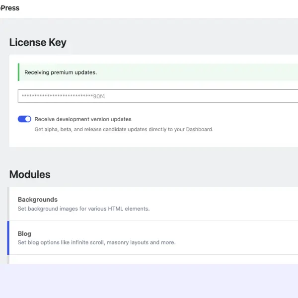Click the "Modules" section heading
Image resolution: width=298 pixels, height=298 pixels.
pos(30,174)
